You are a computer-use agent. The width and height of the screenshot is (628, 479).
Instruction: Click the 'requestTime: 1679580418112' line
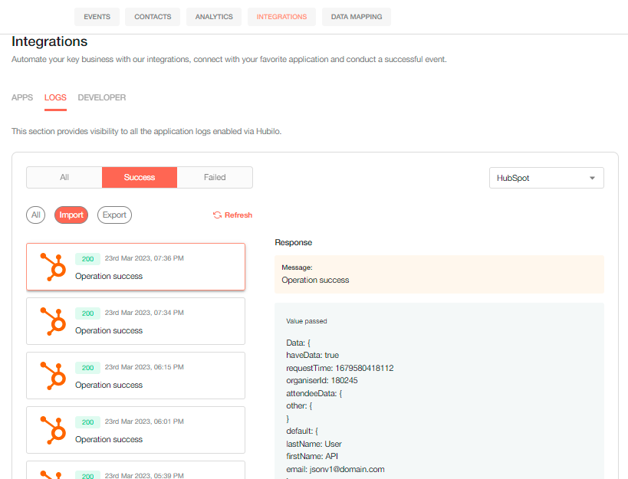click(x=340, y=368)
